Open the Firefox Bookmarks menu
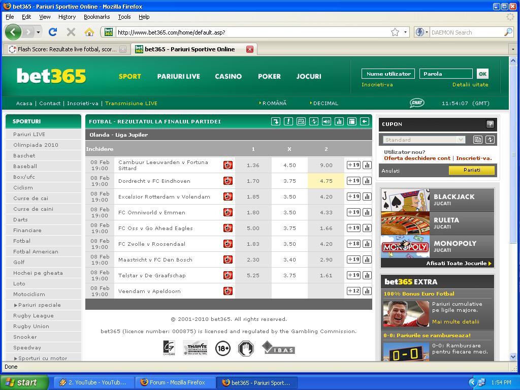 96,17
